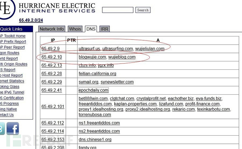This screenshot has width=242, height=149.
Task: Open the freeantiddos.com domain link
Action: click(x=95, y=104)
